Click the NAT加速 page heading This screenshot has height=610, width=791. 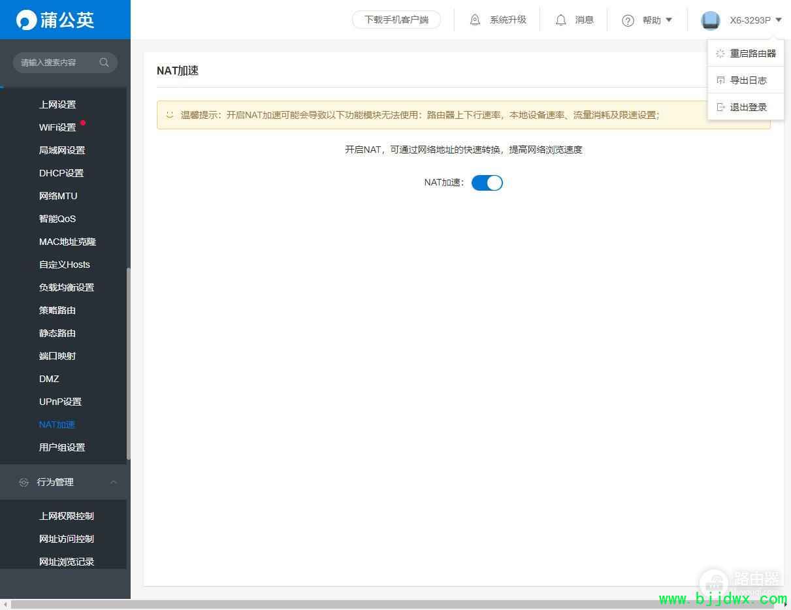[178, 71]
